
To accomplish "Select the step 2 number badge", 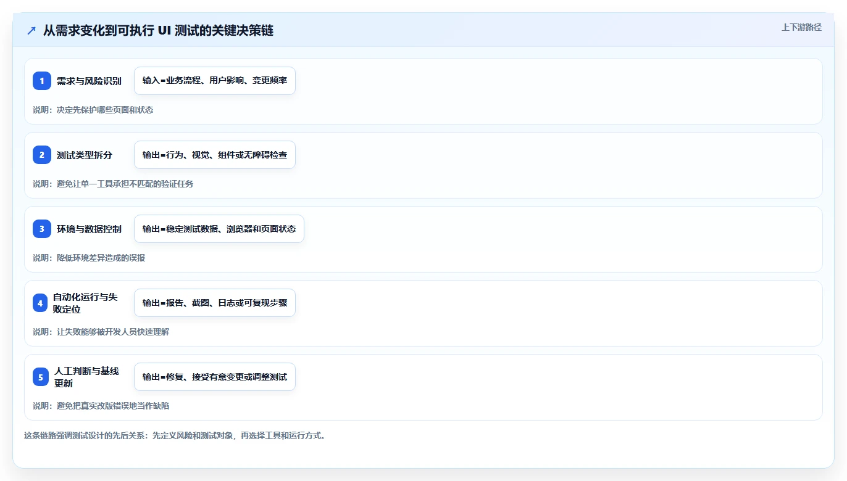I will (x=42, y=155).
